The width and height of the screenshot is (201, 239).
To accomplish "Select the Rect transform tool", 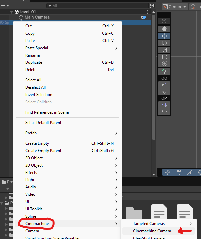I will pos(164,57).
